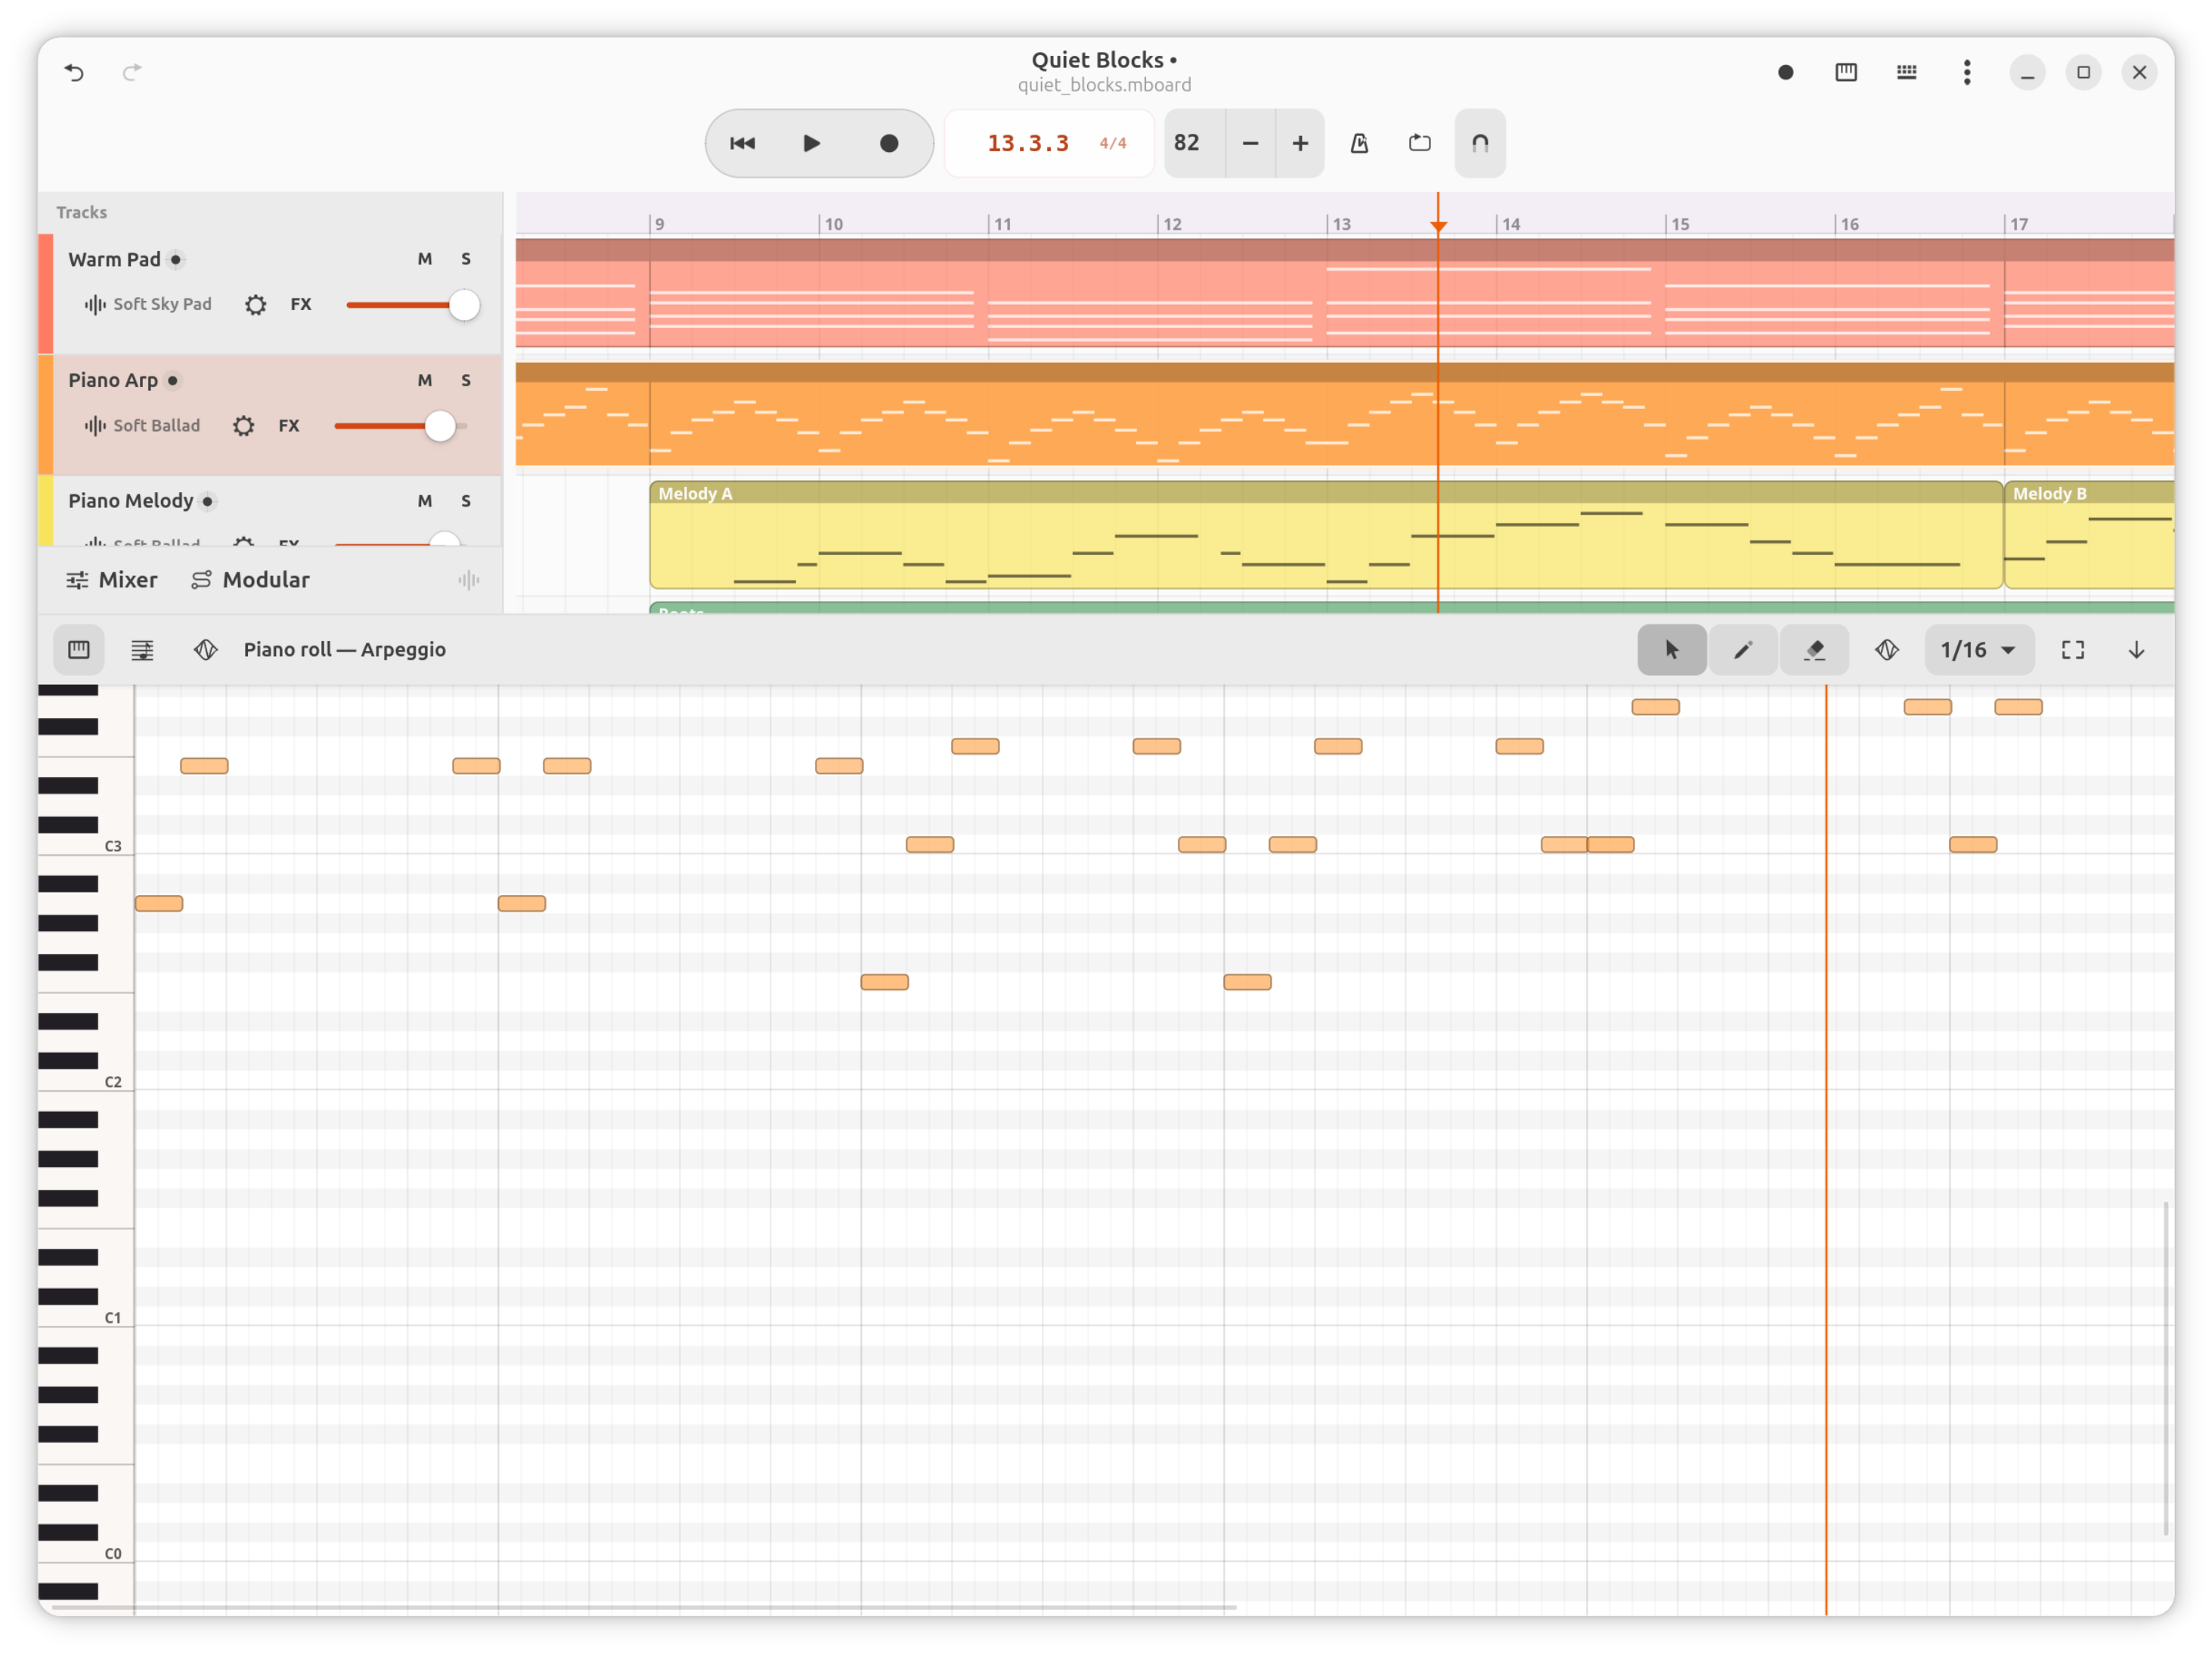Open FX for Warm Pad track
2212x1654 pixels.
pyautogui.click(x=301, y=304)
